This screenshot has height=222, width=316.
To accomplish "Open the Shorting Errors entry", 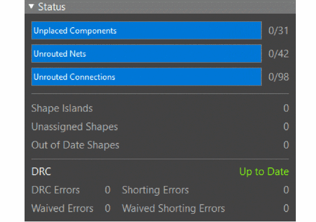I will [156, 190].
